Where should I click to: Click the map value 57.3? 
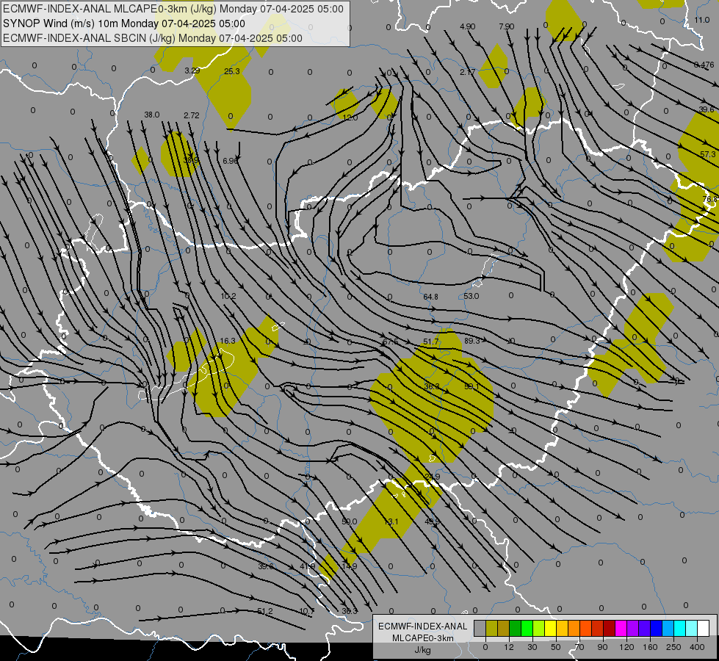click(707, 154)
